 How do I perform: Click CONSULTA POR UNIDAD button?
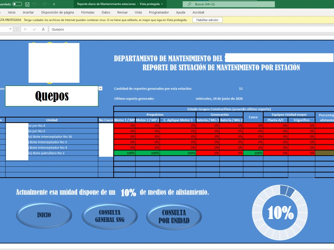(x=174, y=216)
